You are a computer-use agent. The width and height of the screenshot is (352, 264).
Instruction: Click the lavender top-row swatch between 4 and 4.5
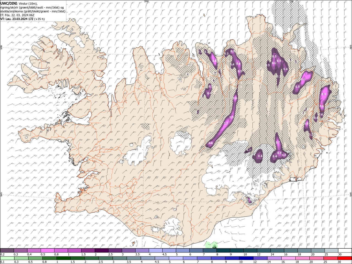click(x=156, y=251)
